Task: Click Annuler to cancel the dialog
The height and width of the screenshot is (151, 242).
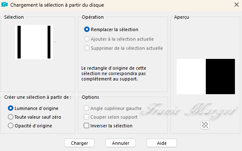Action: coord(120,143)
